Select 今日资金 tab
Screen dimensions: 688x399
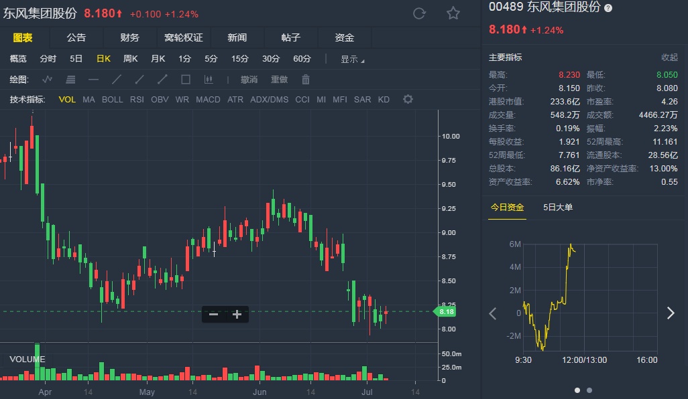507,208
